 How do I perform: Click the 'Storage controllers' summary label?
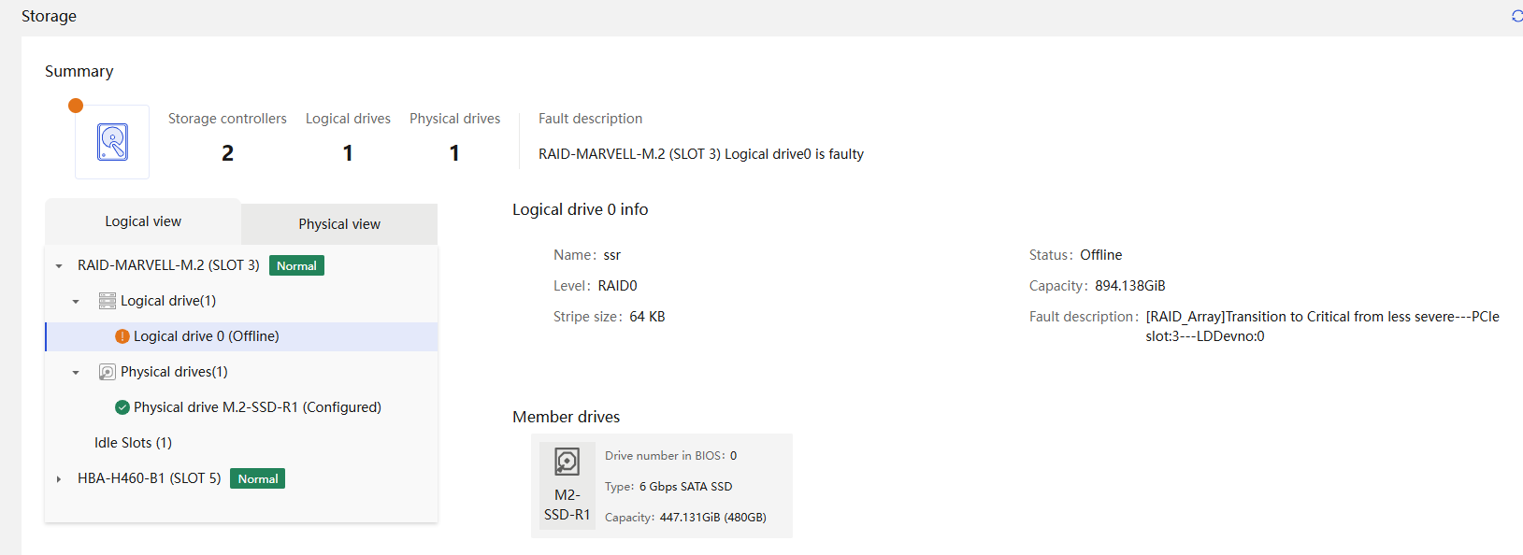(227, 119)
